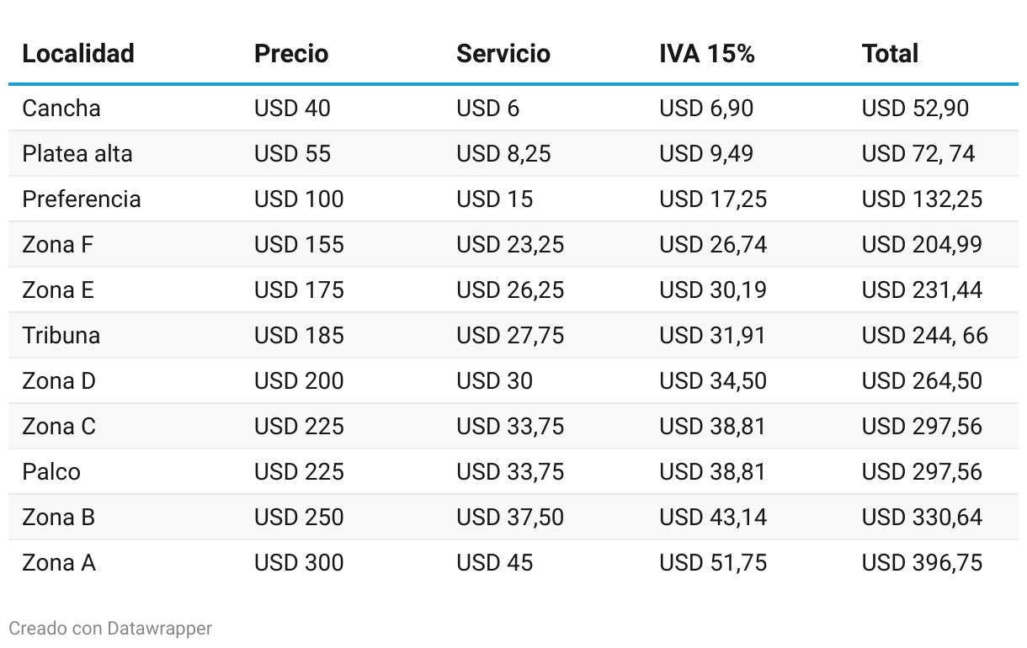1027x648 pixels.
Task: Click the Total column header
Action: pos(890,54)
